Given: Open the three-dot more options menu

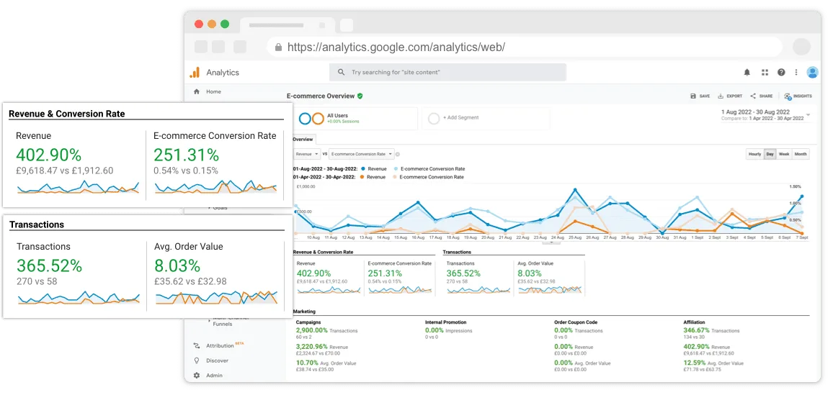Looking at the screenshot, I should click(x=796, y=72).
